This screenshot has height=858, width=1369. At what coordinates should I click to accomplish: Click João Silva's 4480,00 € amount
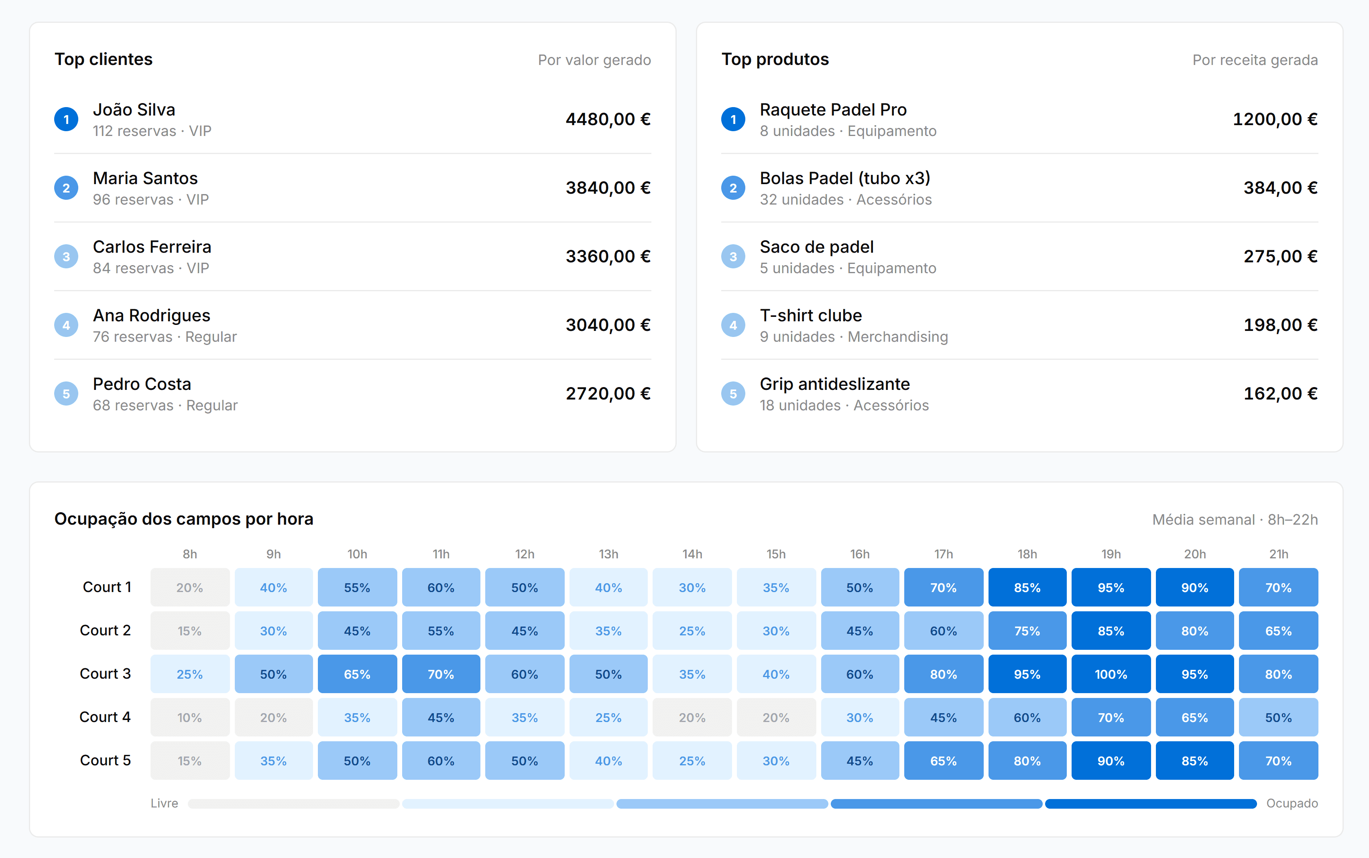[608, 119]
